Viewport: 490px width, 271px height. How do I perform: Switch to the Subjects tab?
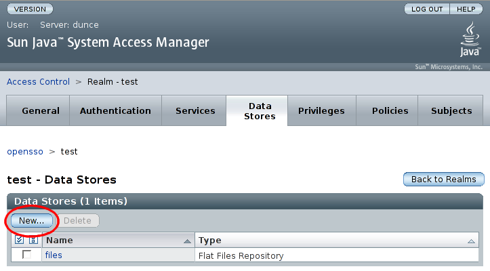tap(451, 110)
